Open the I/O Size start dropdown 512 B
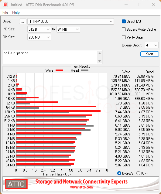The height and width of the screenshot is (194, 161). tap(39, 29)
